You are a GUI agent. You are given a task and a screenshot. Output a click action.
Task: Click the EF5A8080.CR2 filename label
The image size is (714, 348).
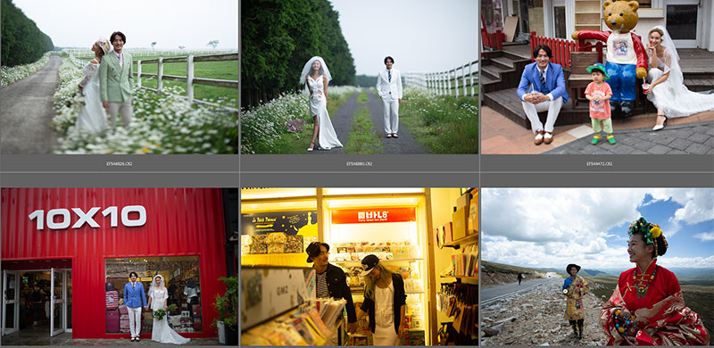[x=360, y=163]
